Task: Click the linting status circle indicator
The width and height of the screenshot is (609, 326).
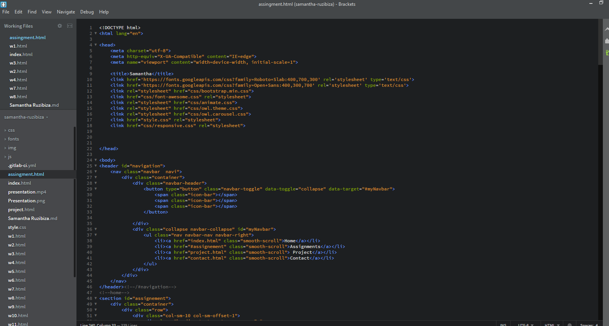Action: click(x=569, y=324)
